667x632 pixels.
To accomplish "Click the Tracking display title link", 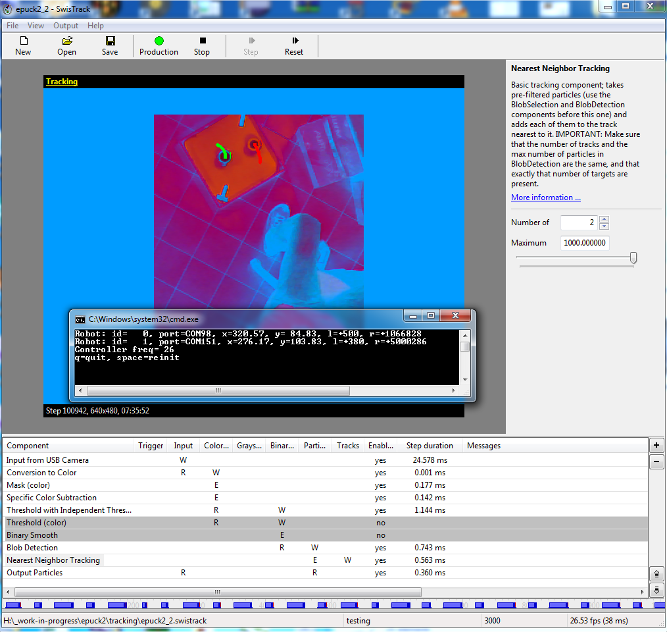I will tap(62, 82).
